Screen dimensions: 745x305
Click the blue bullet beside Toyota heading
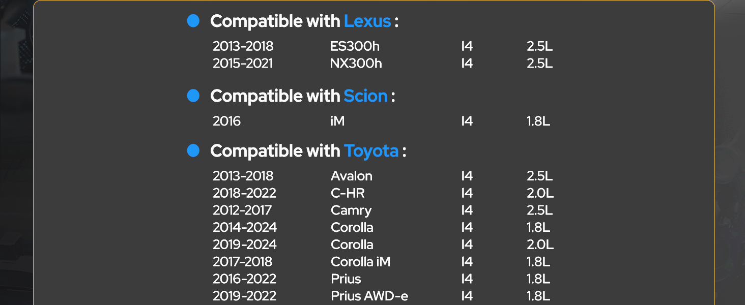193,150
